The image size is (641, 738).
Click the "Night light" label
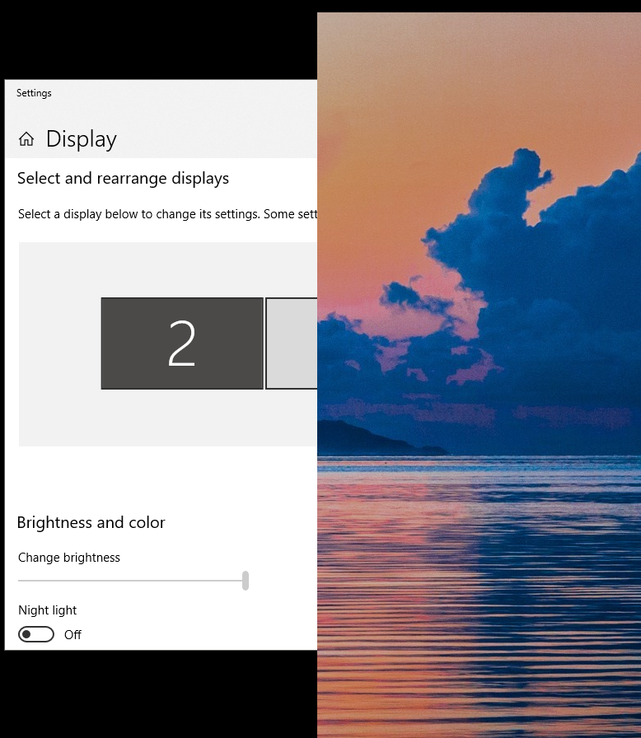(x=48, y=610)
